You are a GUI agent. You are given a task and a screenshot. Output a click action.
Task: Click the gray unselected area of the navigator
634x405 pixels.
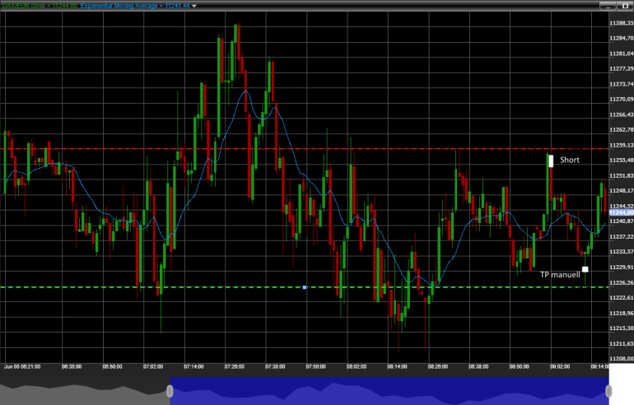[x=84, y=391]
